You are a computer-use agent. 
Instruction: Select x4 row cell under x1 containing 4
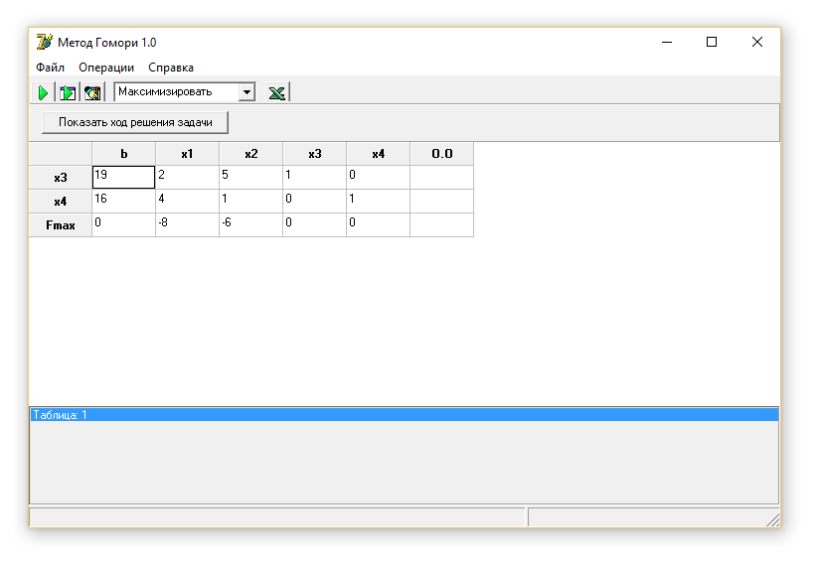tap(187, 202)
